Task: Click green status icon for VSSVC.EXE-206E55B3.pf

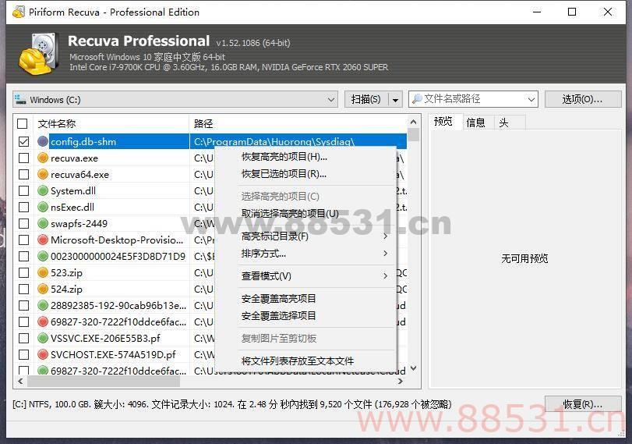Action: pyautogui.click(x=43, y=338)
